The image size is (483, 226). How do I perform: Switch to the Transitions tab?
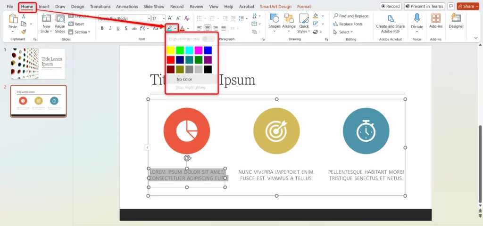(100, 7)
